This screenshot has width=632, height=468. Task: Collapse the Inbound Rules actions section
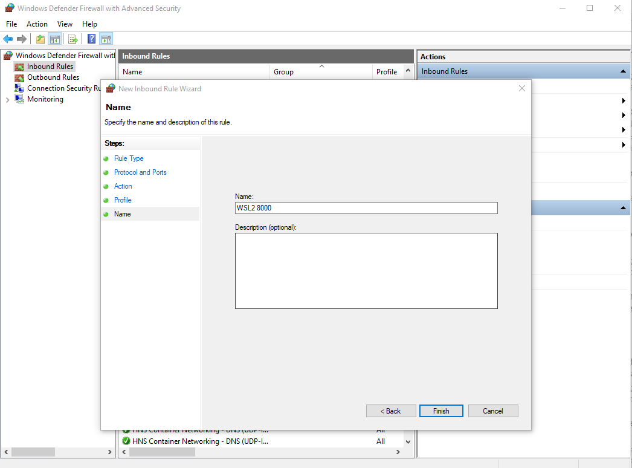coord(623,71)
